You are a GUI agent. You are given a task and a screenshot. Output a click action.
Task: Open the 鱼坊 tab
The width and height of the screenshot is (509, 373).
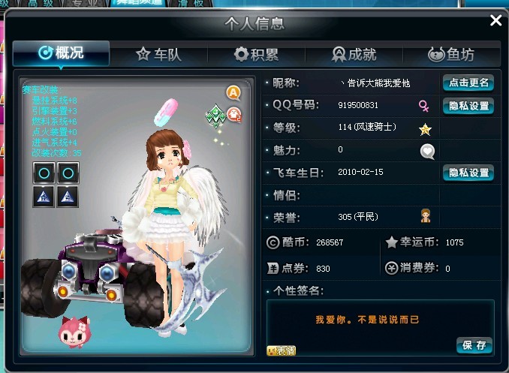click(451, 54)
